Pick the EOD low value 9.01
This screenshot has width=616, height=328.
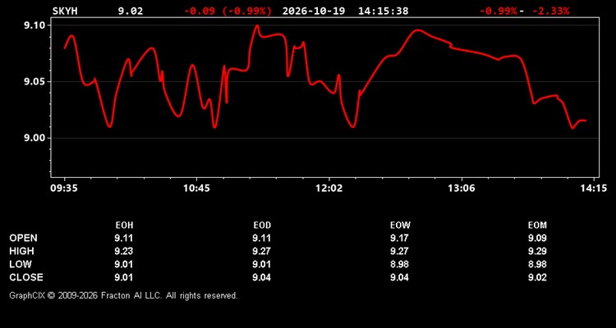262,264
